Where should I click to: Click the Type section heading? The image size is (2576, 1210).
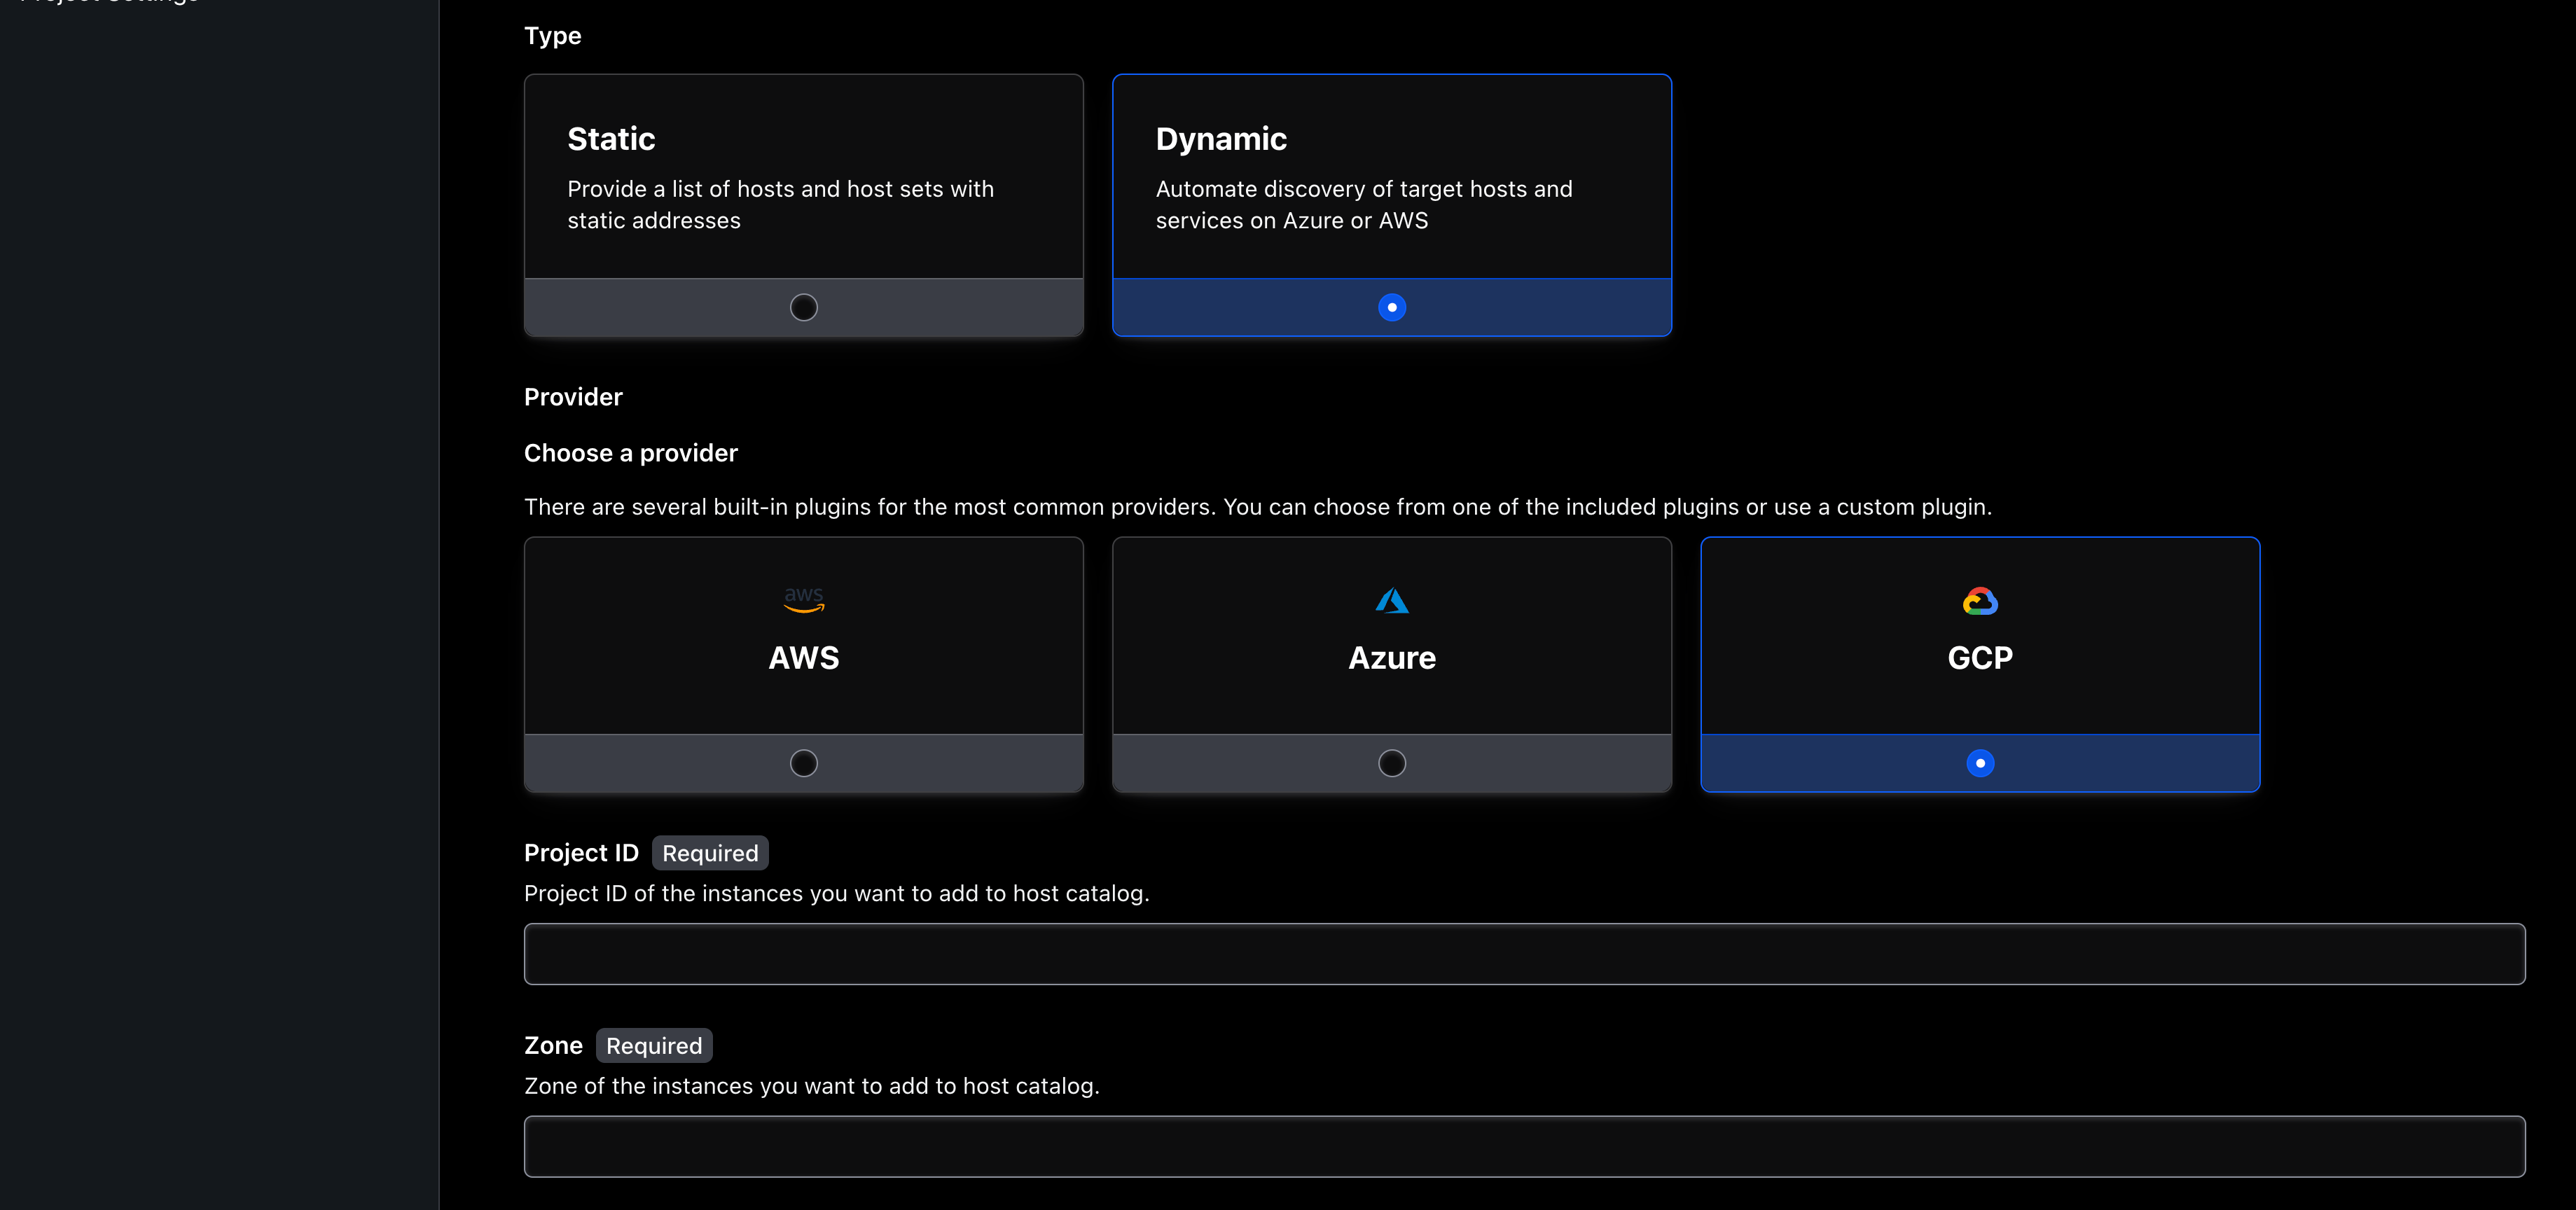(552, 36)
